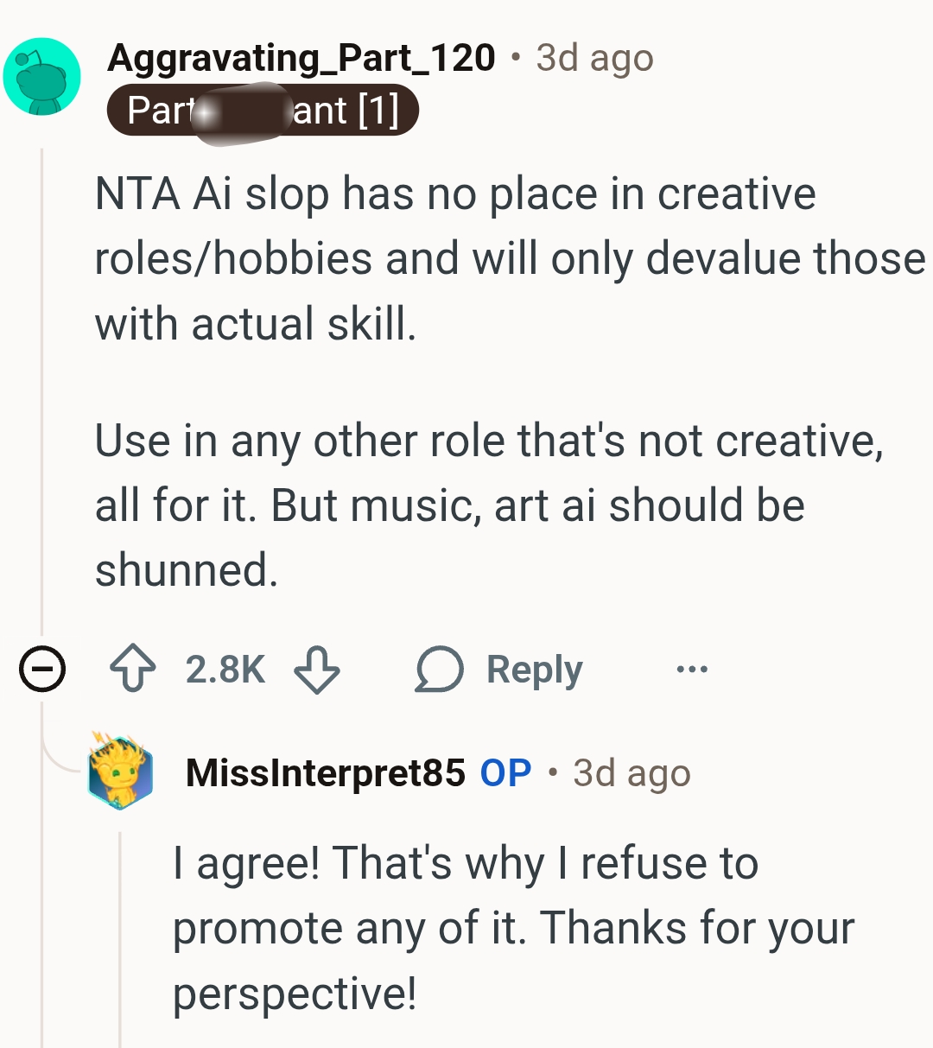Click the 3d ago timestamp on MissInterpret85's reply

click(632, 772)
